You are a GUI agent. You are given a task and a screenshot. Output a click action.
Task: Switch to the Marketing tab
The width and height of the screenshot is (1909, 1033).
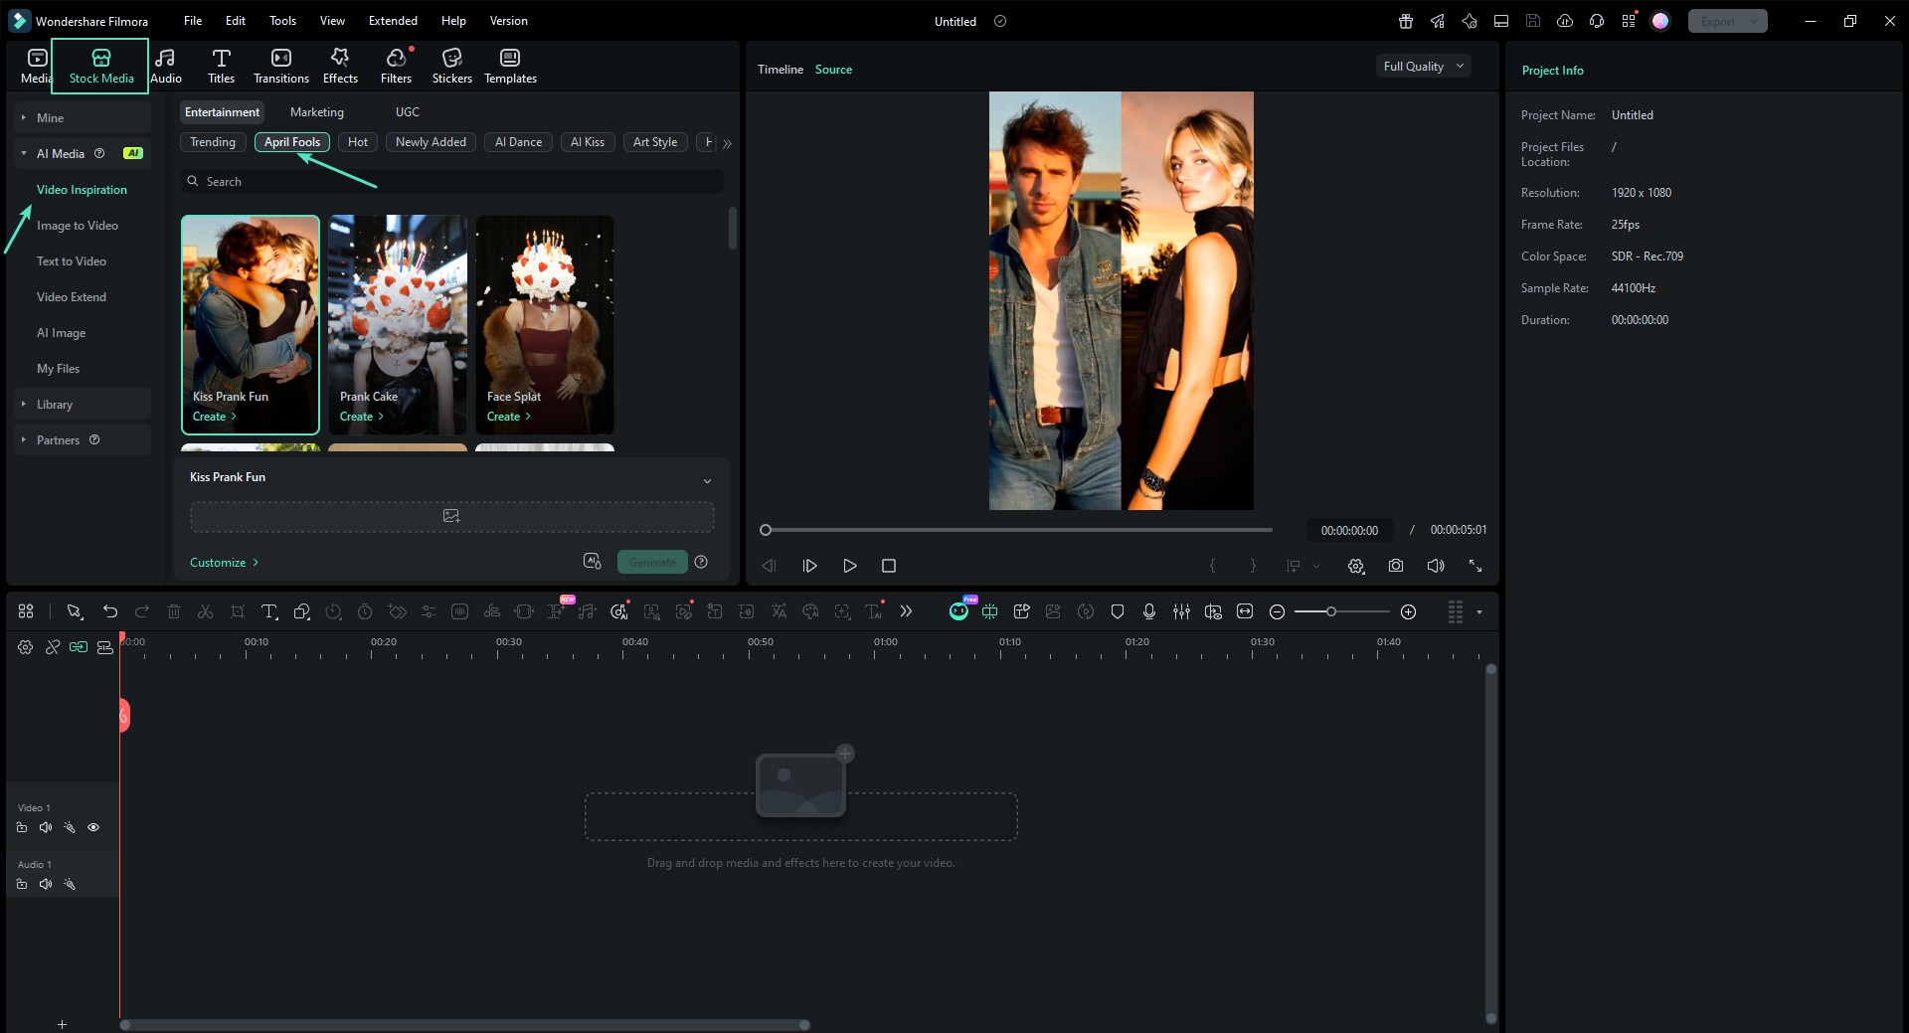(x=316, y=111)
